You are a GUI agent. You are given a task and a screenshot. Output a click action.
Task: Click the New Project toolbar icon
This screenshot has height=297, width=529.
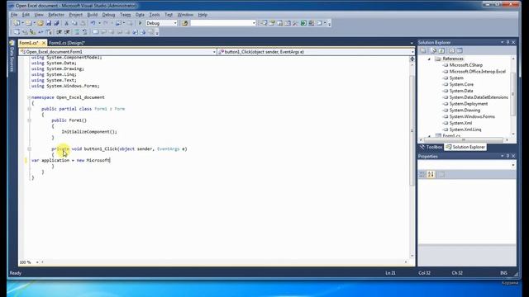point(17,23)
